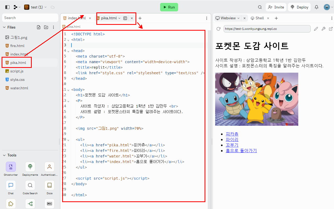Open the Files panel more options menu
334x209 pixels.
pos(53,27)
